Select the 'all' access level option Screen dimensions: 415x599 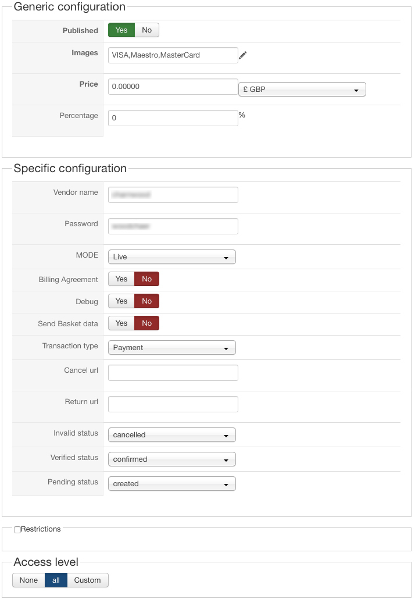(56, 580)
